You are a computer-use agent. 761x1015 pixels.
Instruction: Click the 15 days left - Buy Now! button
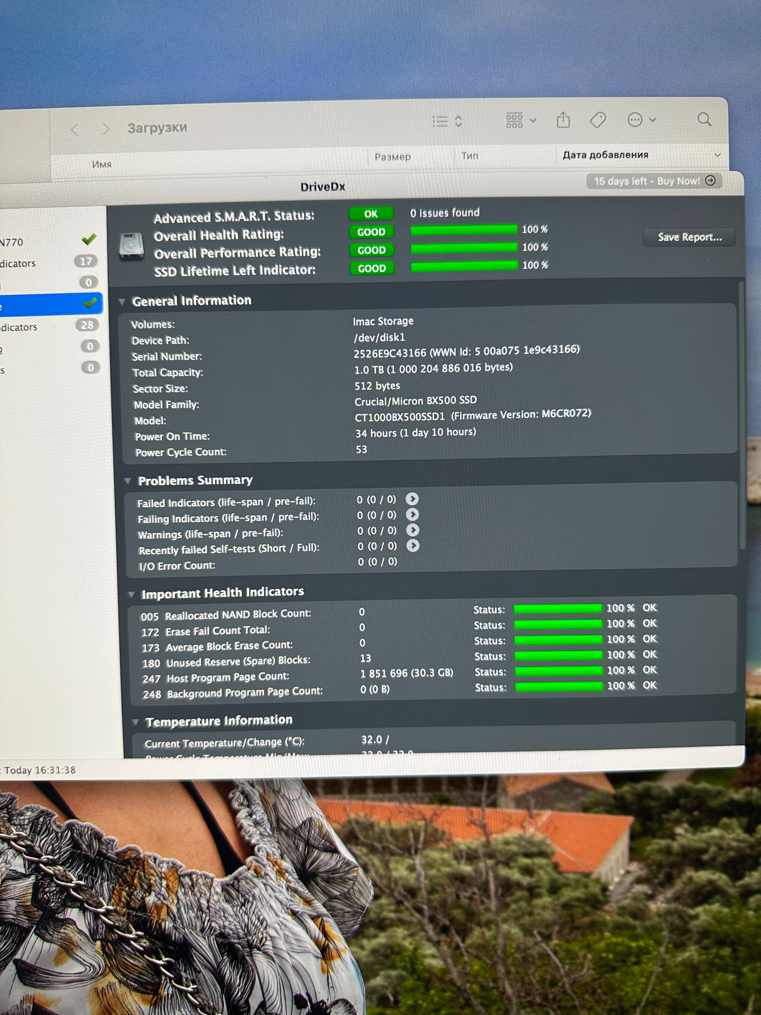[654, 181]
